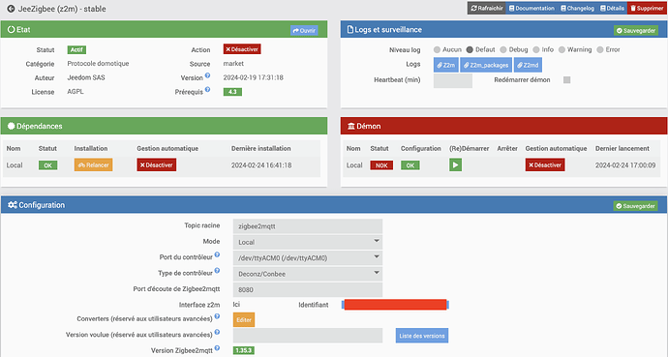
Task: Click the Version voulue input field
Action: (308, 336)
